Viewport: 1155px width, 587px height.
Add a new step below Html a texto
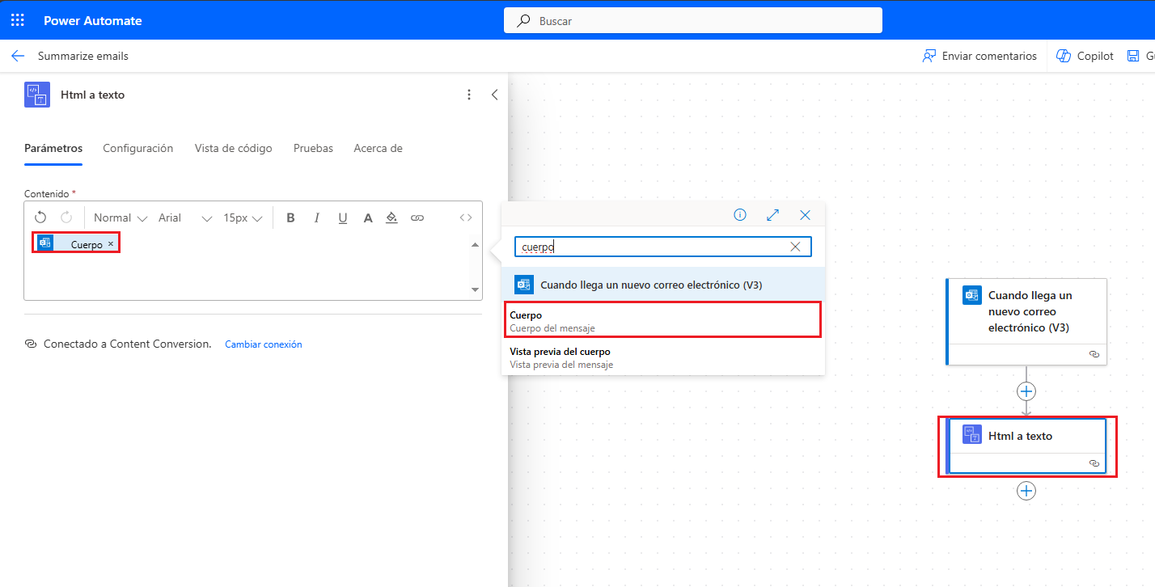tap(1026, 491)
